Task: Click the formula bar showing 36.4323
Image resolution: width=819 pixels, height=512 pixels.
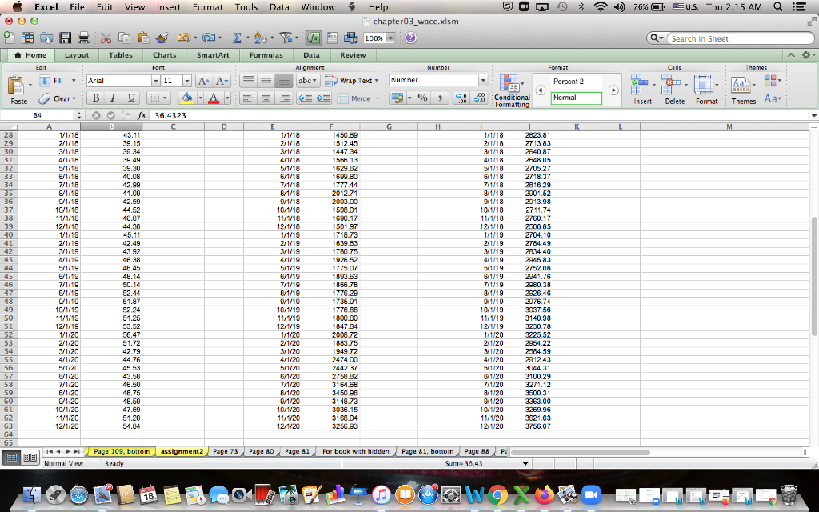Action: tap(481, 115)
